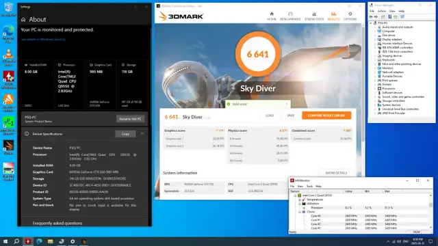Click Rename this PC button
This screenshot has width=438, height=246.
(131, 119)
